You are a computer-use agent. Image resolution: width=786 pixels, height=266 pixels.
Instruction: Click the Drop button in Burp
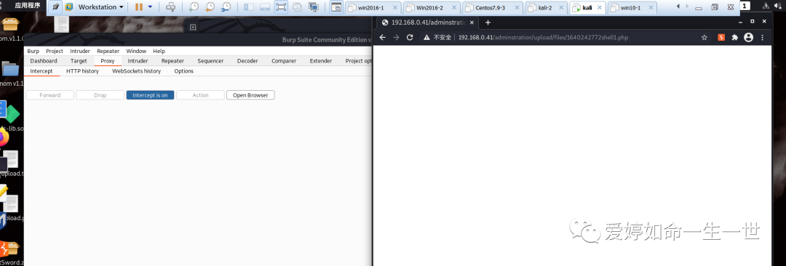point(100,95)
